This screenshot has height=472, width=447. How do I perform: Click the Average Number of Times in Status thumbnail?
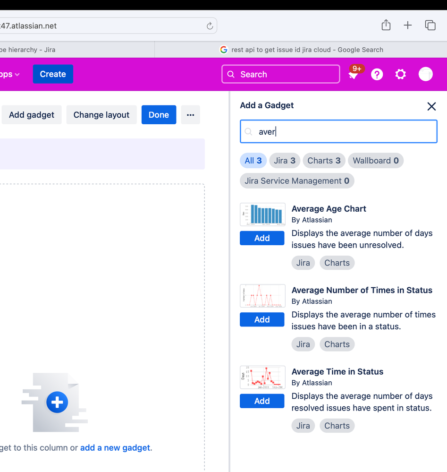click(x=262, y=296)
